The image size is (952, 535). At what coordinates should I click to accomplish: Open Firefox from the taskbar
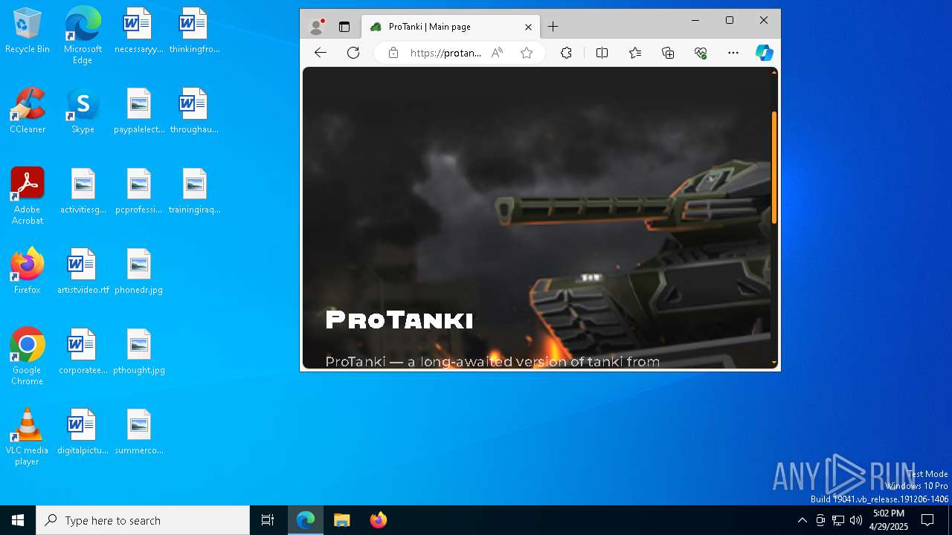(378, 520)
